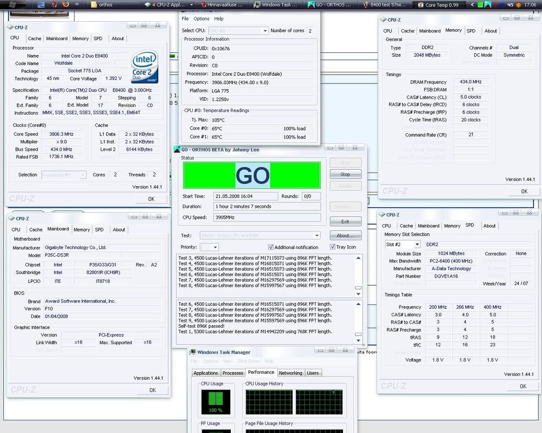Click title icon of CPU-Z Processor window
This screenshot has width=542, height=433.
pos(10,27)
